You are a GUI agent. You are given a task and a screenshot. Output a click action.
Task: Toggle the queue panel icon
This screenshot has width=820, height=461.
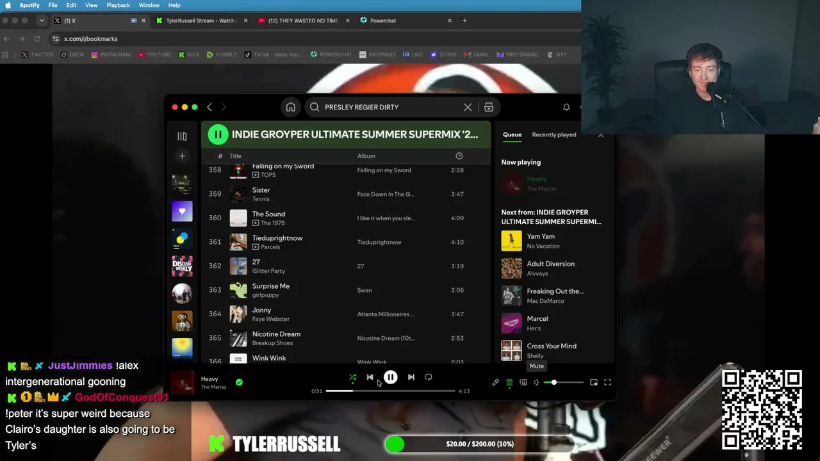tap(509, 382)
